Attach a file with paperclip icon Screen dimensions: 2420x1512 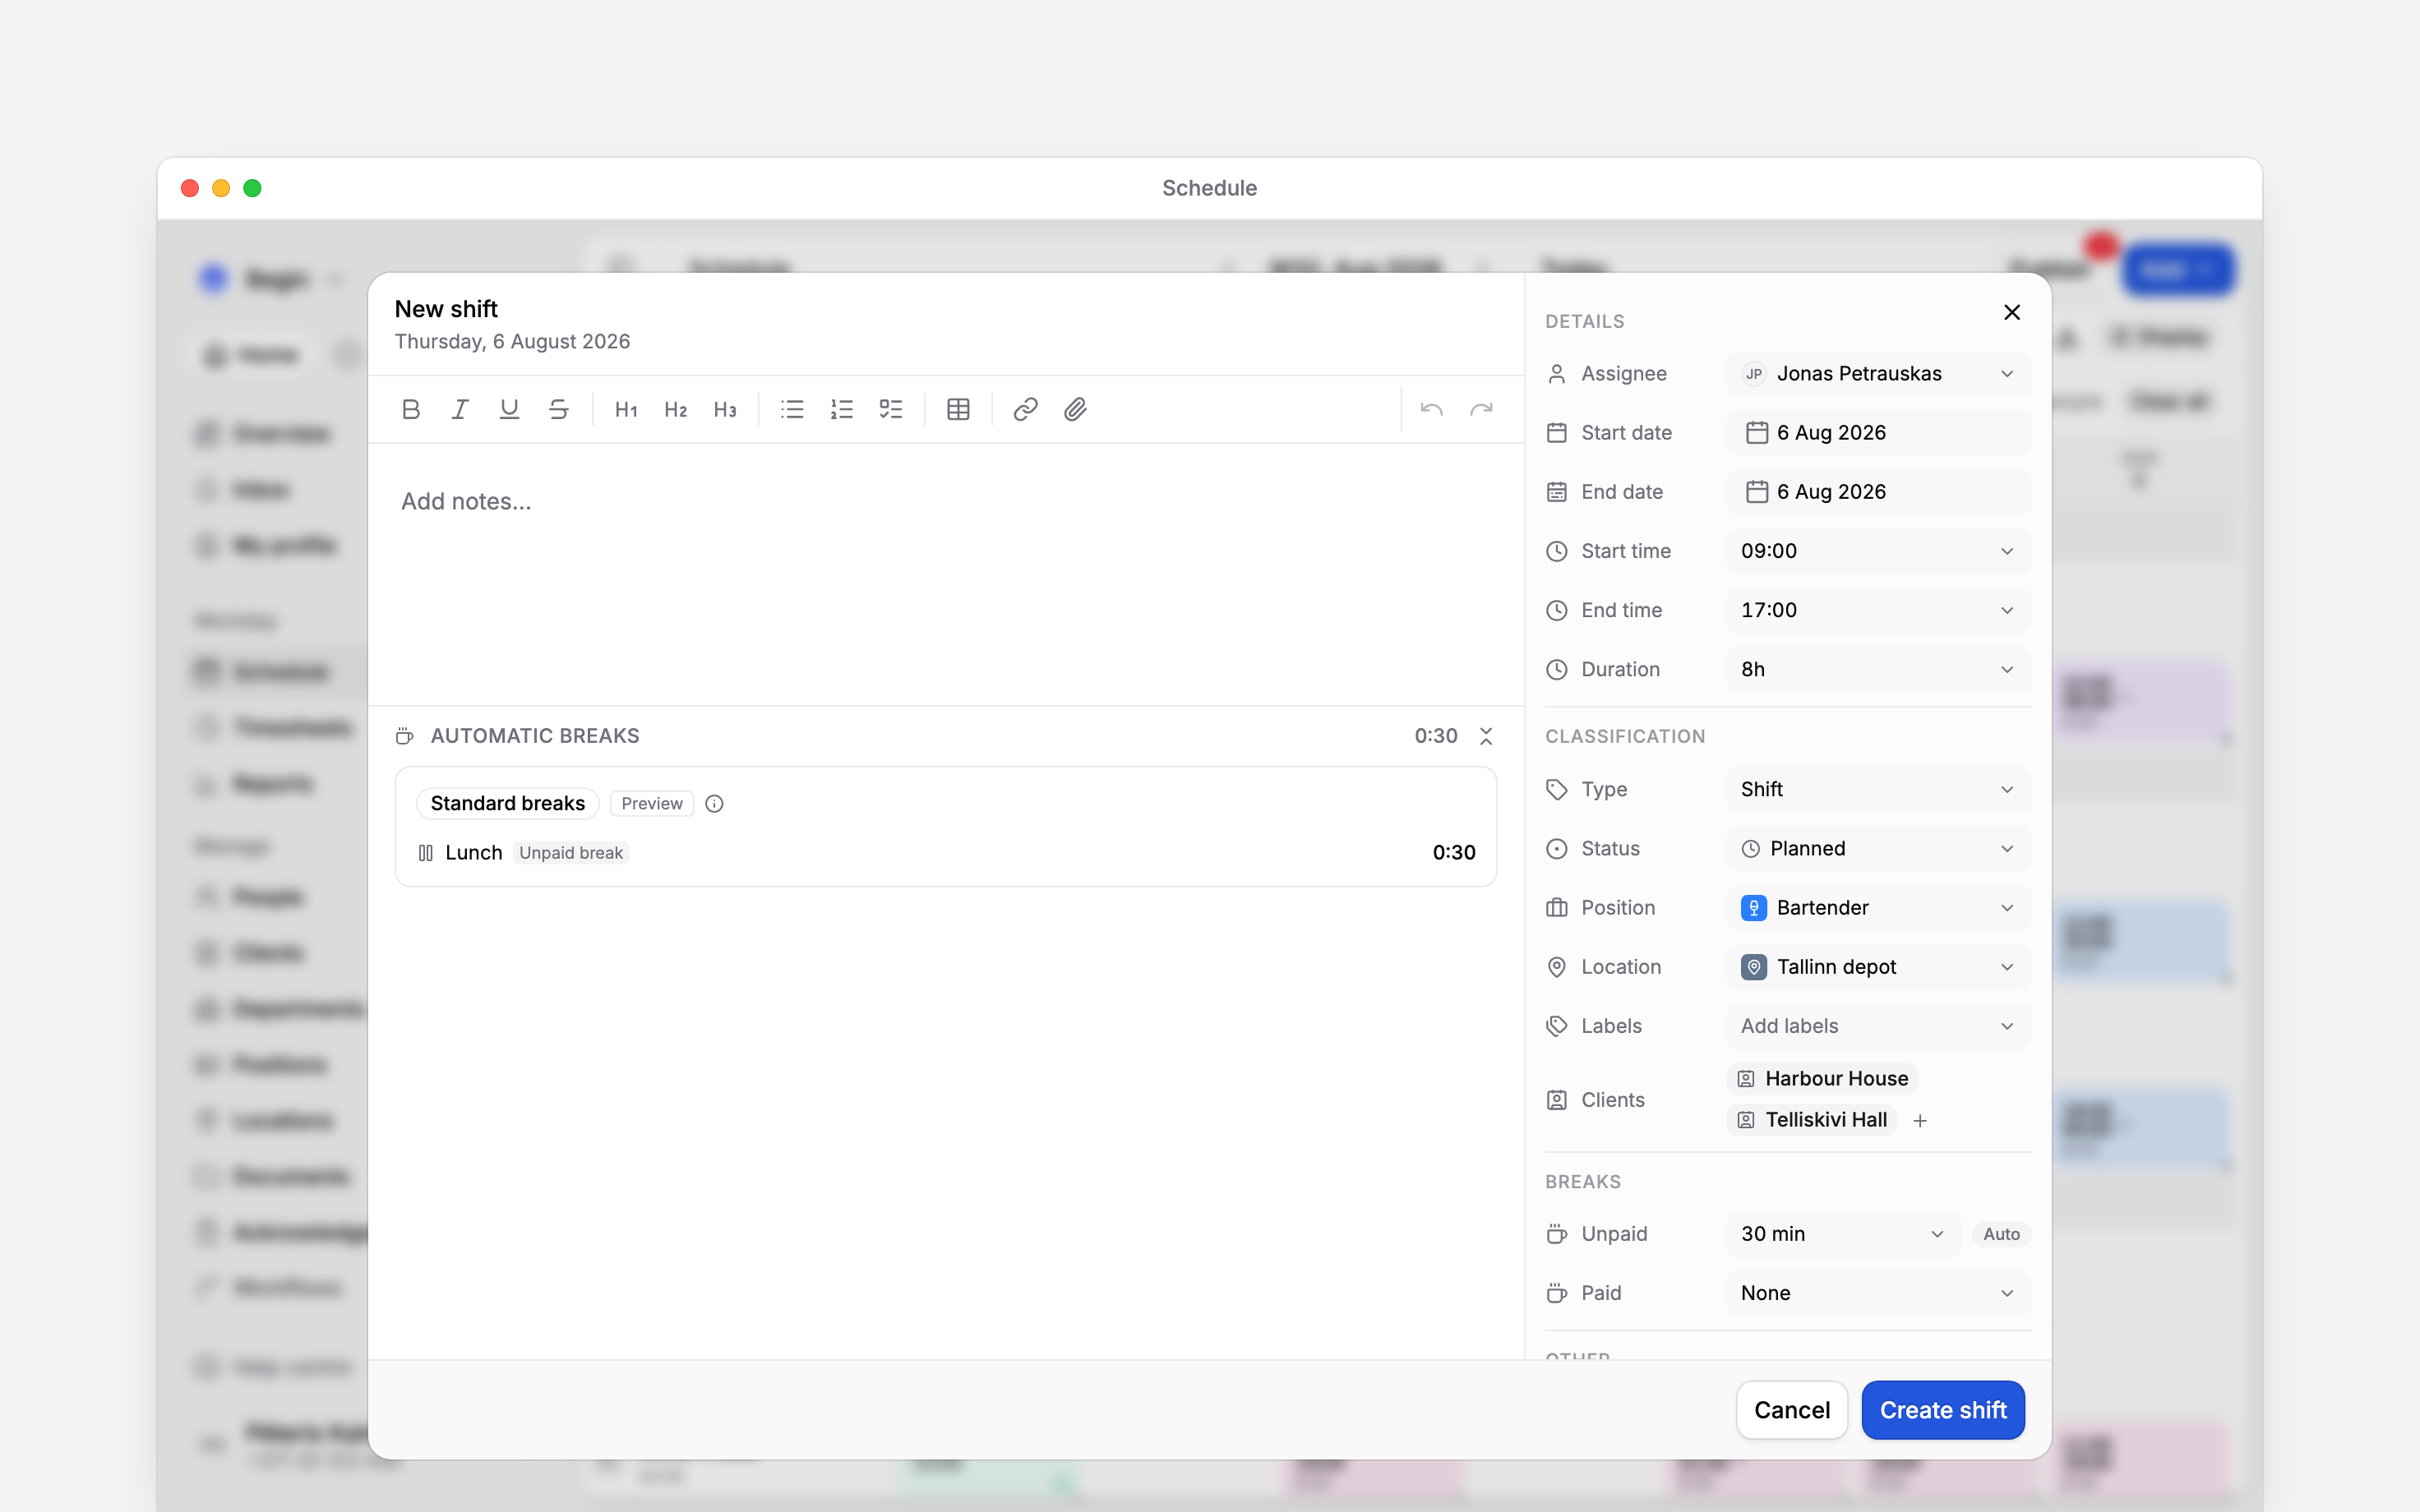1075,409
